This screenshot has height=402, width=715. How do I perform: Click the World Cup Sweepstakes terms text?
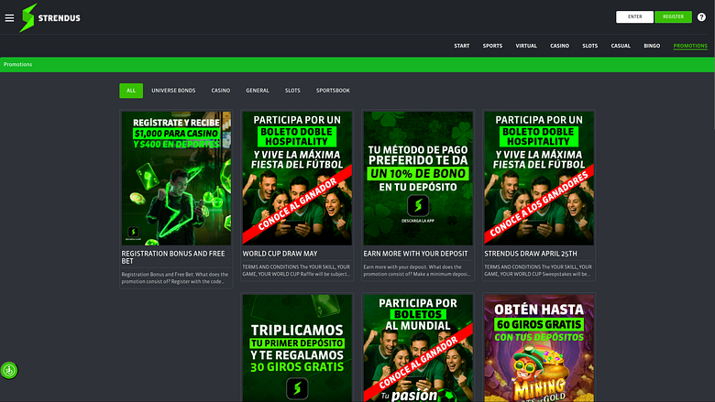coord(538,270)
